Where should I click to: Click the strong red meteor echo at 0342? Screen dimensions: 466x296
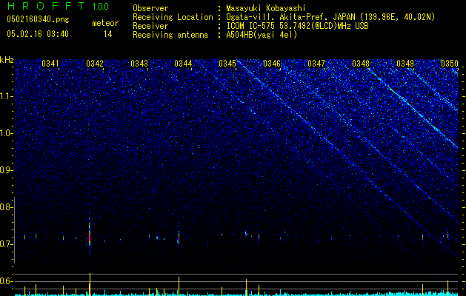[90, 236]
